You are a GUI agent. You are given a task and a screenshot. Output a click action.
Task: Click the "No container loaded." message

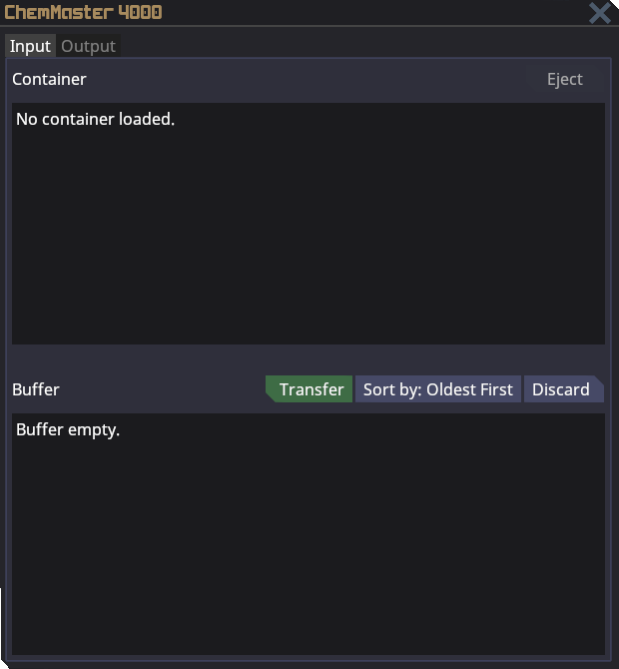click(95, 120)
